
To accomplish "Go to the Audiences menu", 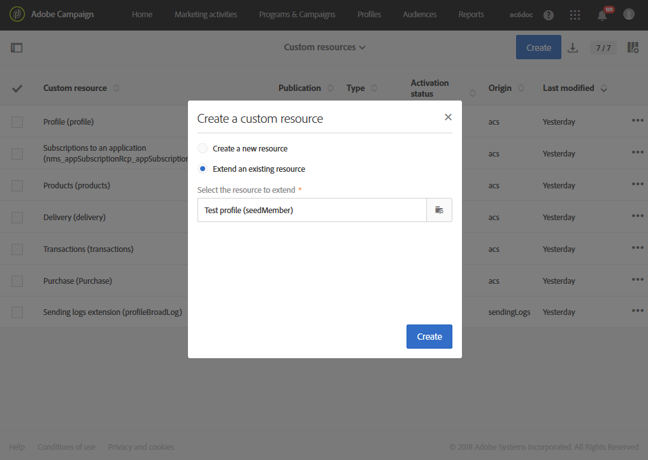I will [420, 15].
